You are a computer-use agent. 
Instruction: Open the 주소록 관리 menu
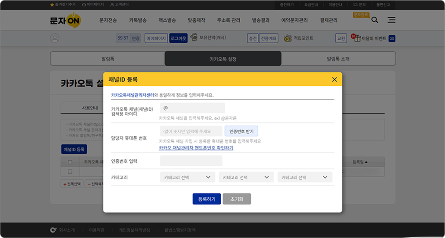(x=229, y=20)
